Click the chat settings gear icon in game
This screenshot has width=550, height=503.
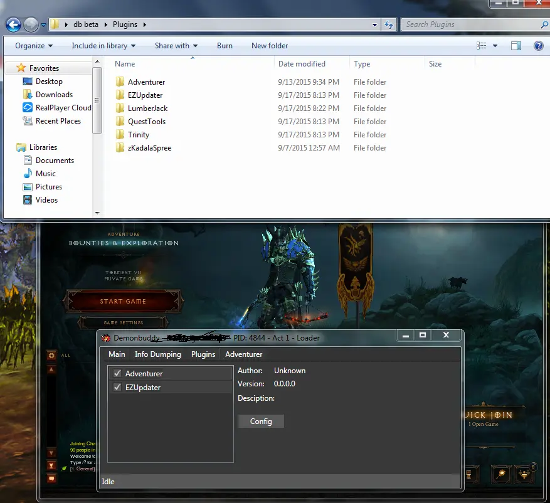52,356
